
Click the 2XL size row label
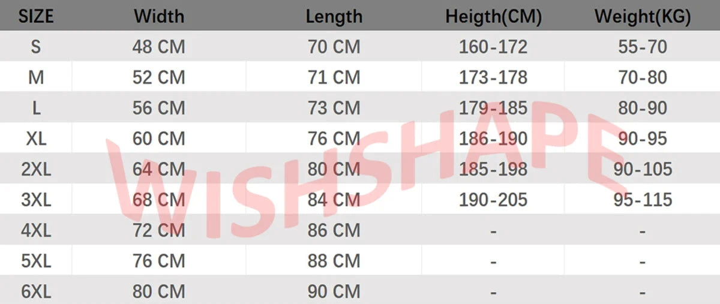click(x=36, y=169)
